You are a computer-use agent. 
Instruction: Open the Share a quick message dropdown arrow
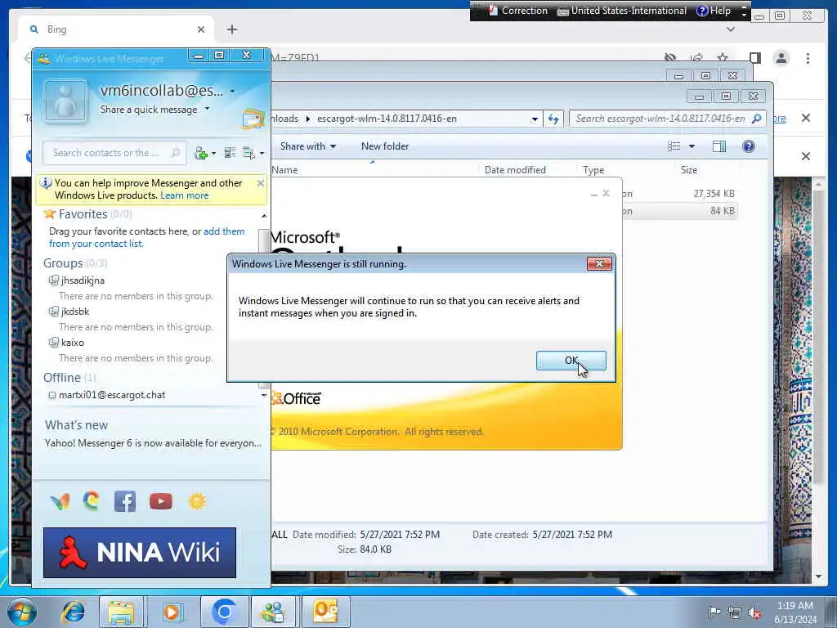pyautogui.click(x=207, y=109)
